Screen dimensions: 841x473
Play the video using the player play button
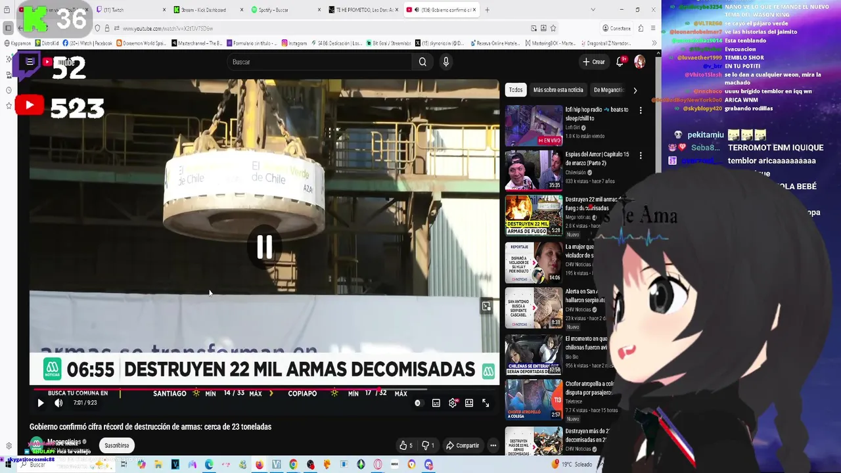point(40,403)
